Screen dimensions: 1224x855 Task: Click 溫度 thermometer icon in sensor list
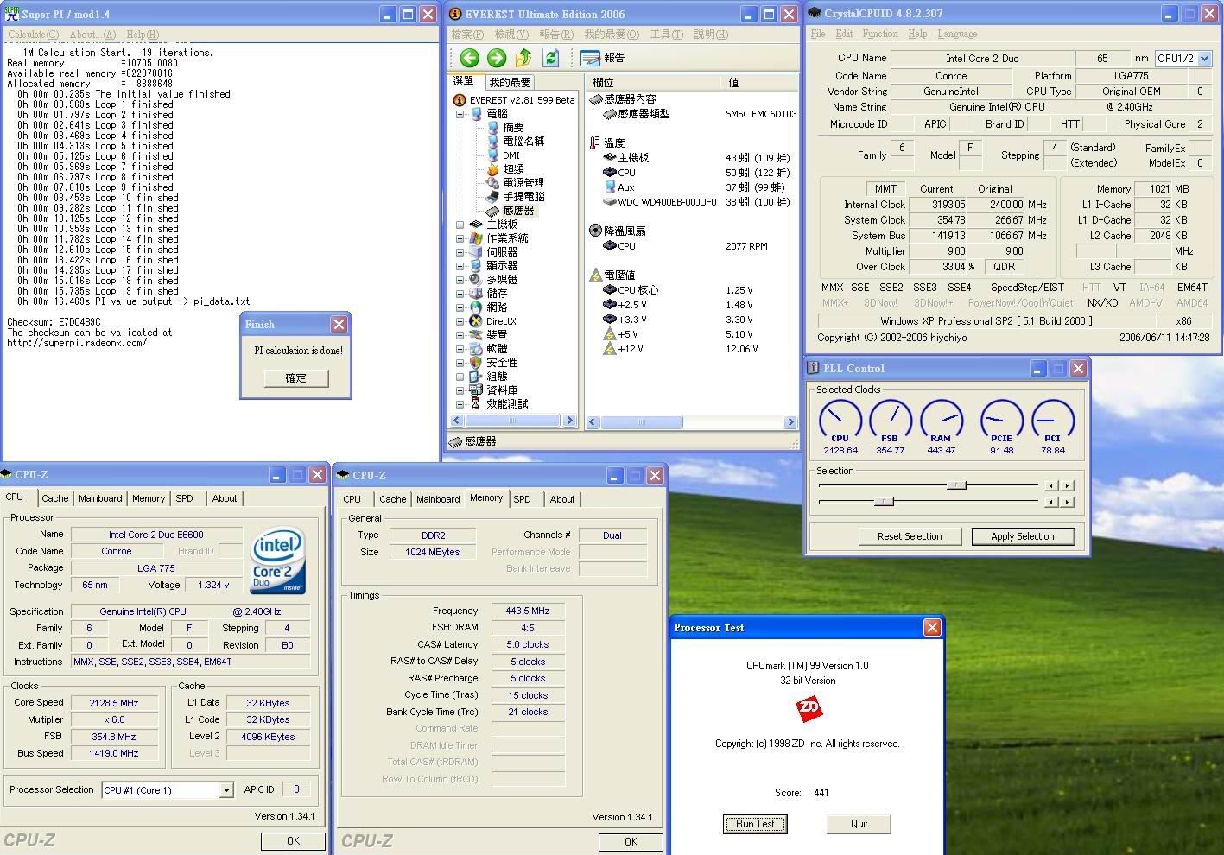click(x=594, y=142)
